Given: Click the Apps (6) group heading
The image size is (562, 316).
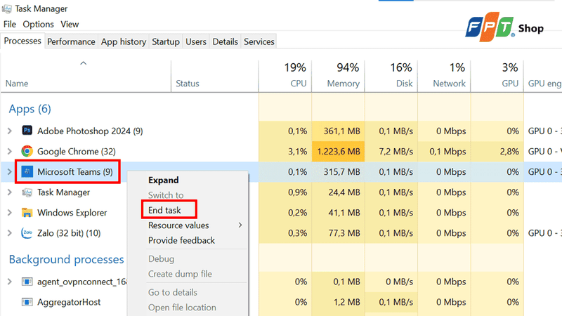Looking at the screenshot, I should 30,109.
